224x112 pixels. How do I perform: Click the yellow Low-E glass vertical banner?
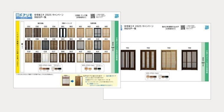coord(18,47)
